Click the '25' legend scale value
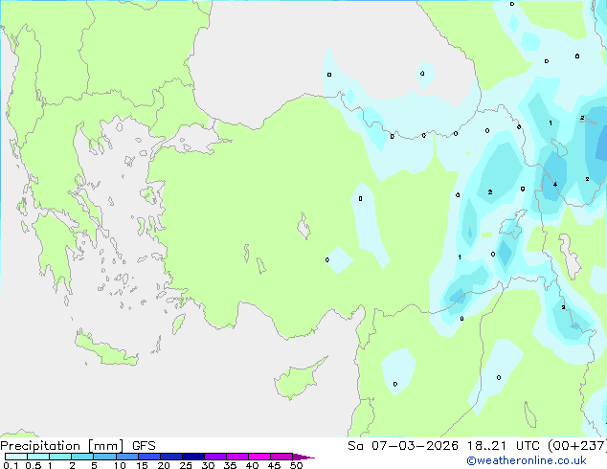The height and width of the screenshot is (469, 607). click(186, 465)
